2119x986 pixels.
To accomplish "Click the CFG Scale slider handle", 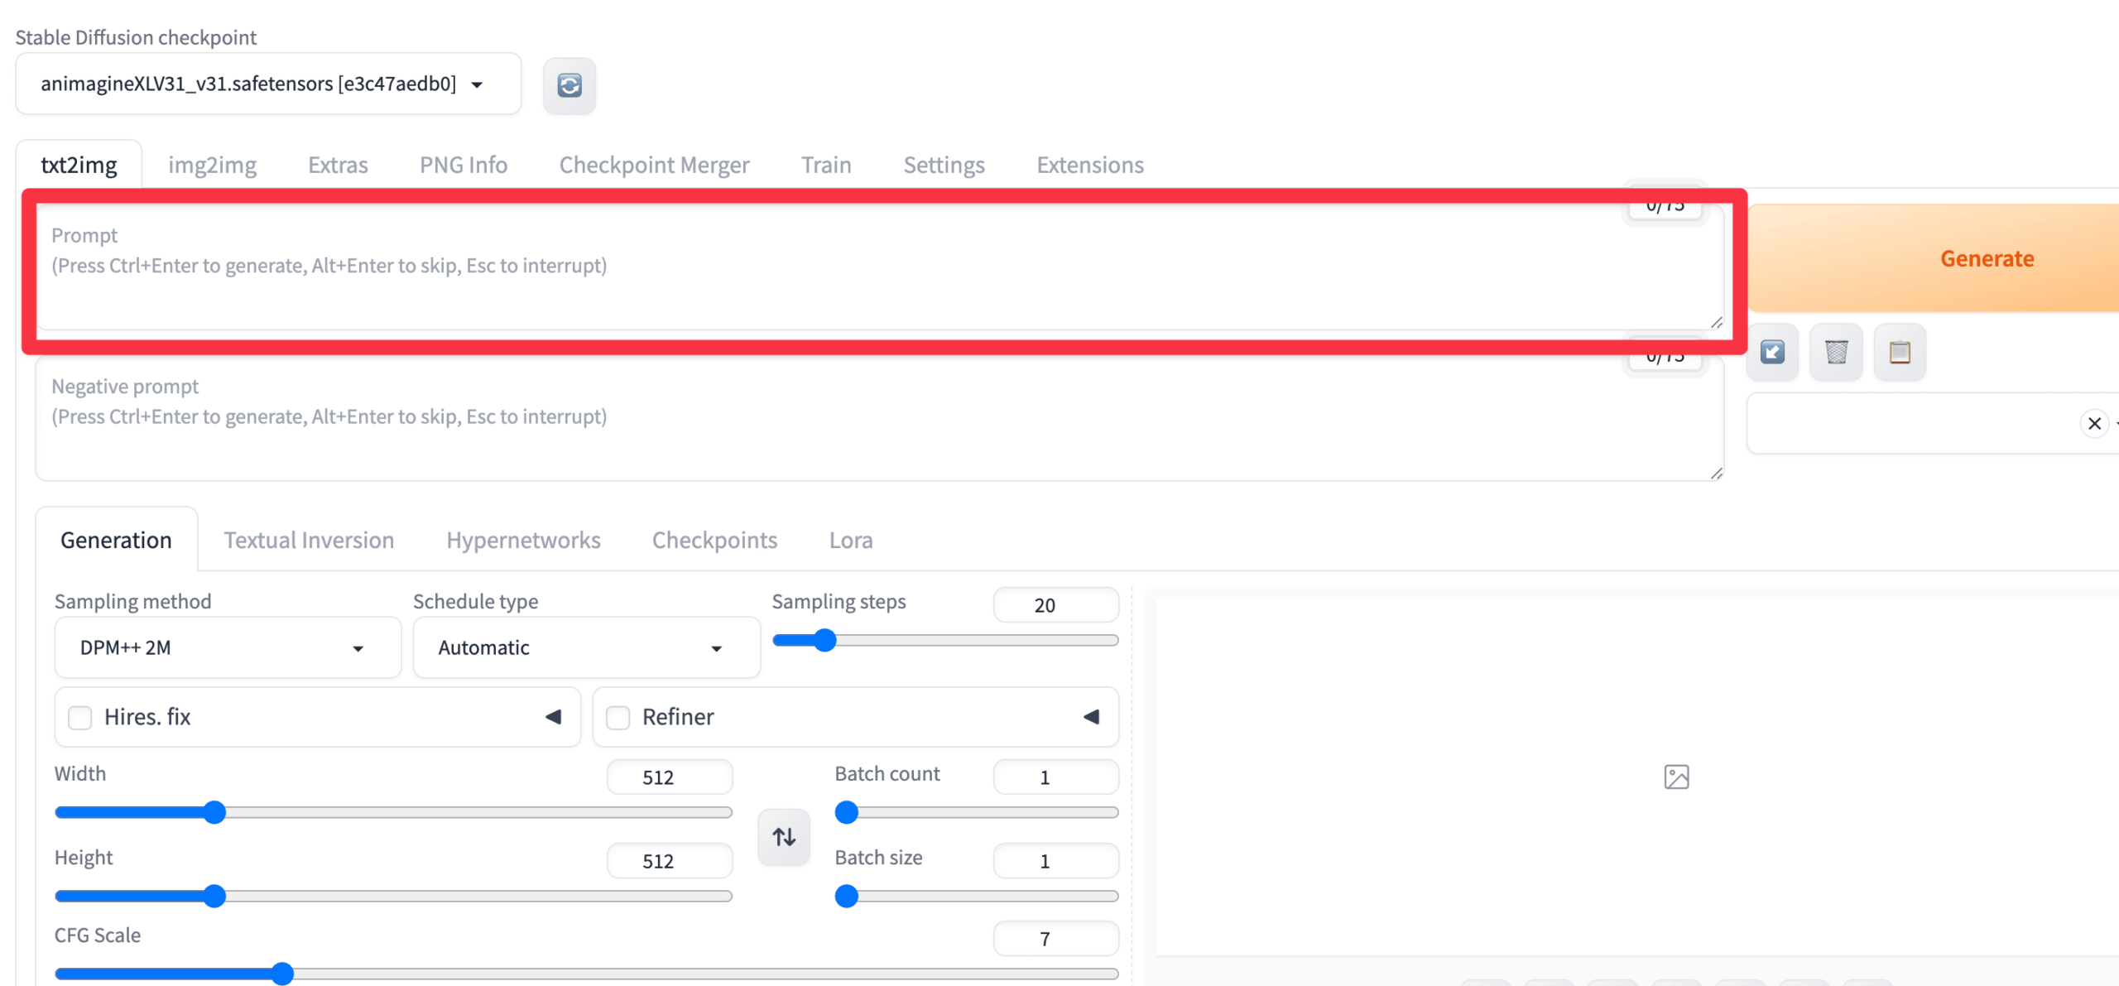I will pyautogui.click(x=282, y=974).
